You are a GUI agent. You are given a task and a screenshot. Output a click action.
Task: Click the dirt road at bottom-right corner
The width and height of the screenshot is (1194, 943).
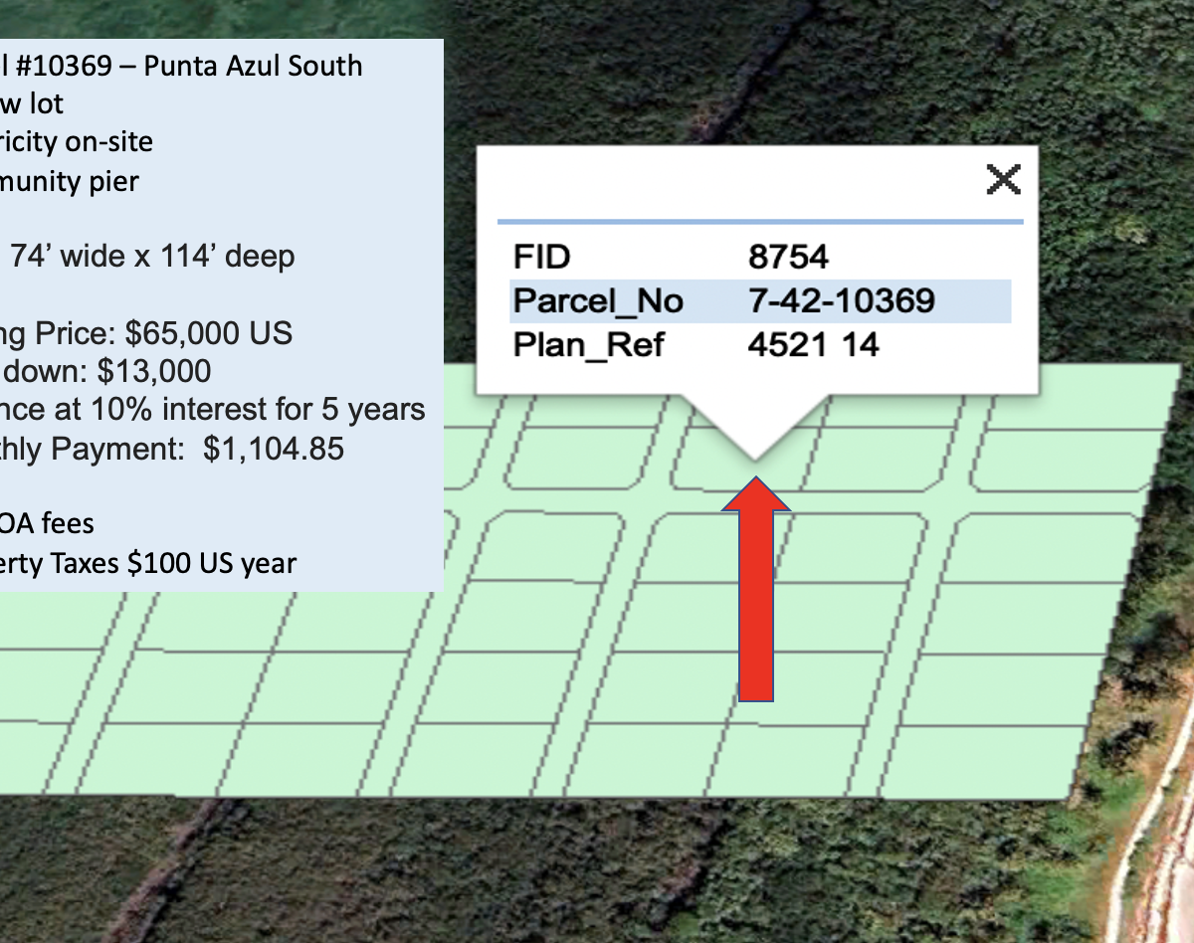pos(1144,875)
